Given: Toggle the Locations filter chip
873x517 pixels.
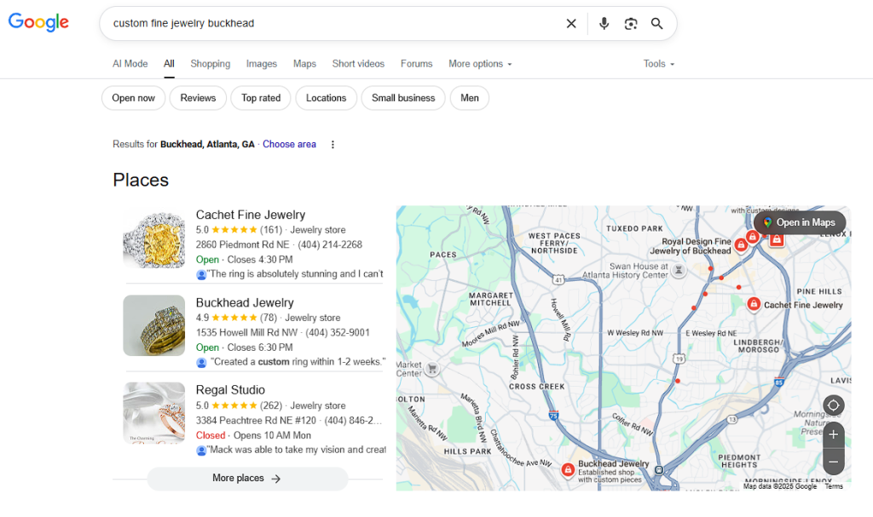Looking at the screenshot, I should [327, 98].
